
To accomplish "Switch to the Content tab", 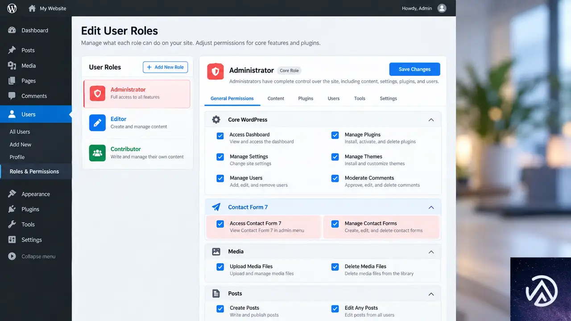I will click(x=276, y=99).
